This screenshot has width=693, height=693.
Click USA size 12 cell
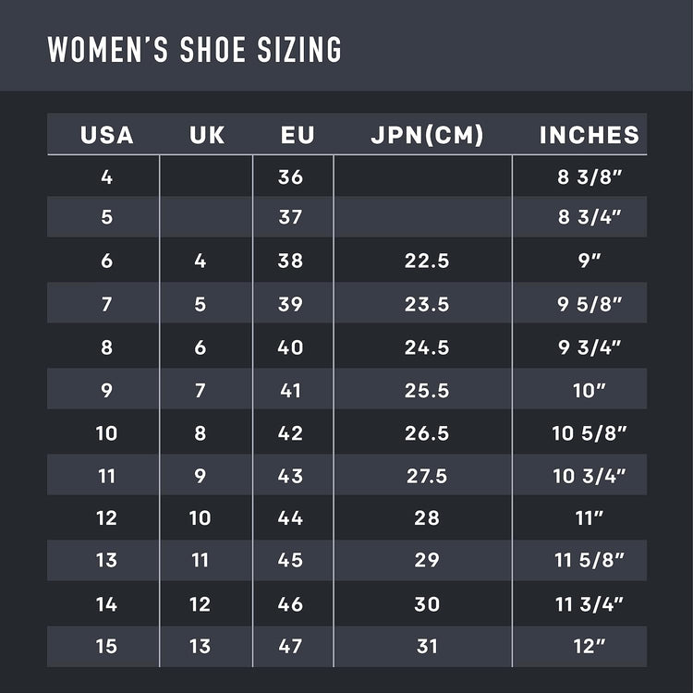[106, 518]
